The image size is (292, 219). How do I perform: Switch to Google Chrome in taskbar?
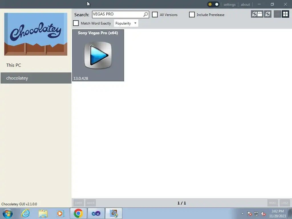78,213
